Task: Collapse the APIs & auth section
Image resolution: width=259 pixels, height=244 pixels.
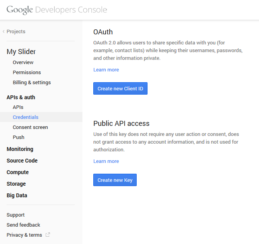Action: click(21, 97)
